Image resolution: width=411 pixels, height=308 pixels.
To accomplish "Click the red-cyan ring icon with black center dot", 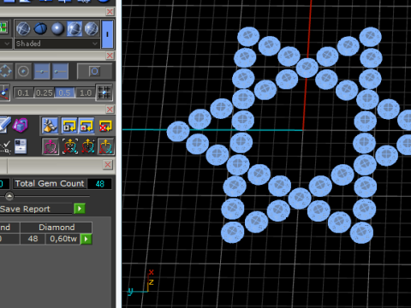I will tap(88, 146).
